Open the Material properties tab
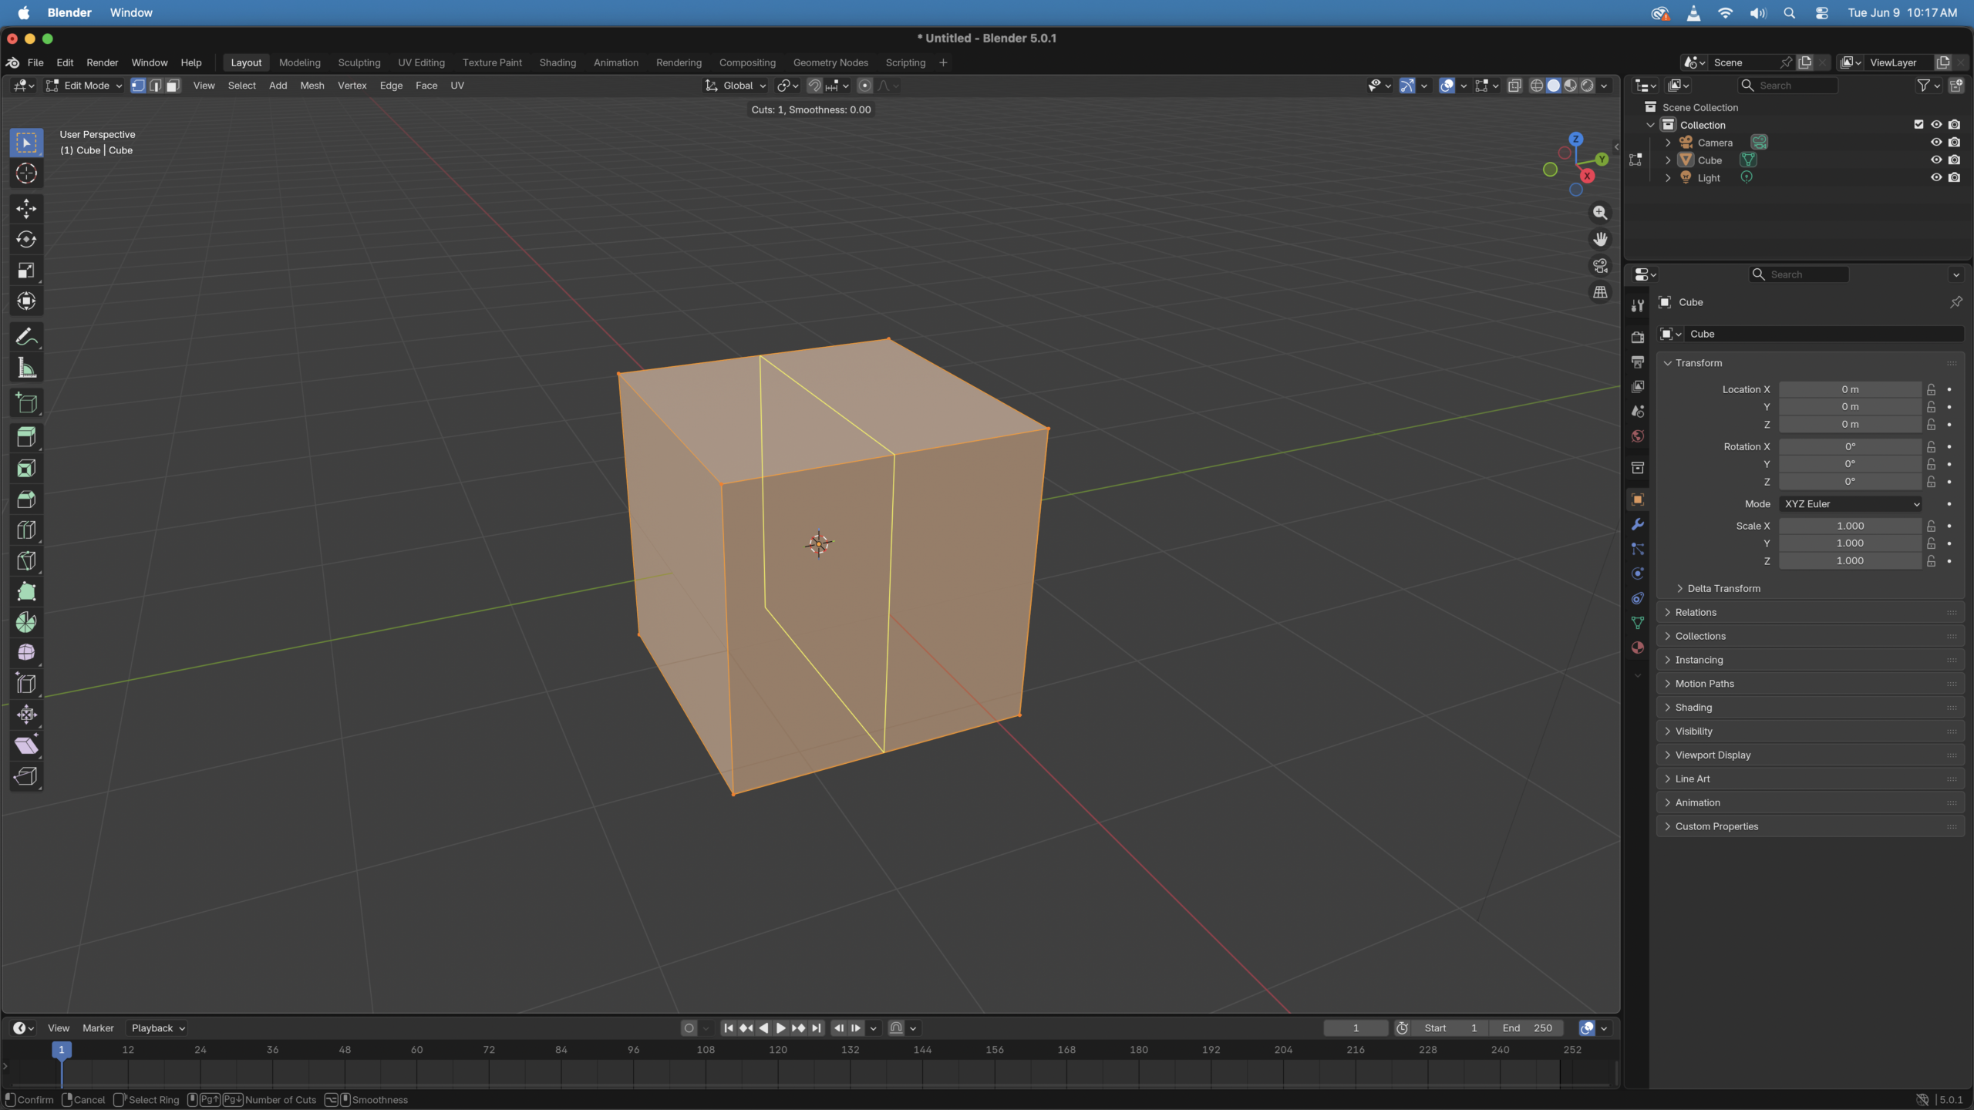This screenshot has height=1110, width=1974. [x=1637, y=647]
